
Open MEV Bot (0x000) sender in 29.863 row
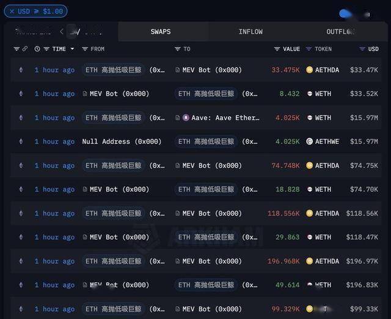coord(119,237)
